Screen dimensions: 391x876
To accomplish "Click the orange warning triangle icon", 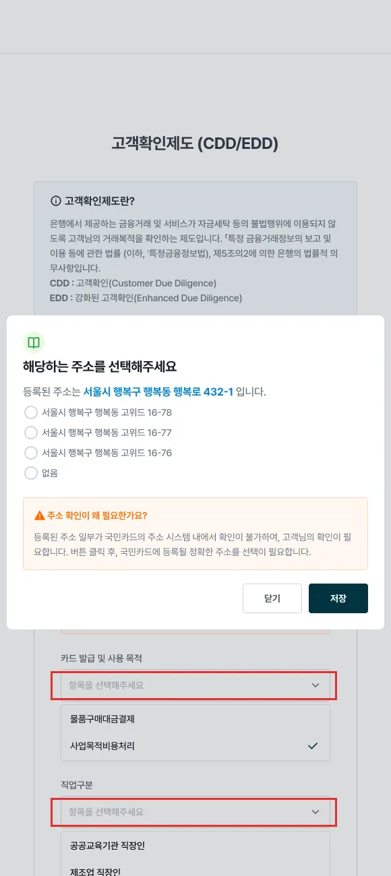I will tap(39, 515).
